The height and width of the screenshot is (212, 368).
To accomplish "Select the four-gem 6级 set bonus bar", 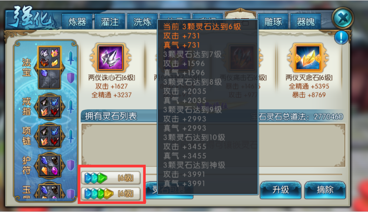I will (x=111, y=193).
